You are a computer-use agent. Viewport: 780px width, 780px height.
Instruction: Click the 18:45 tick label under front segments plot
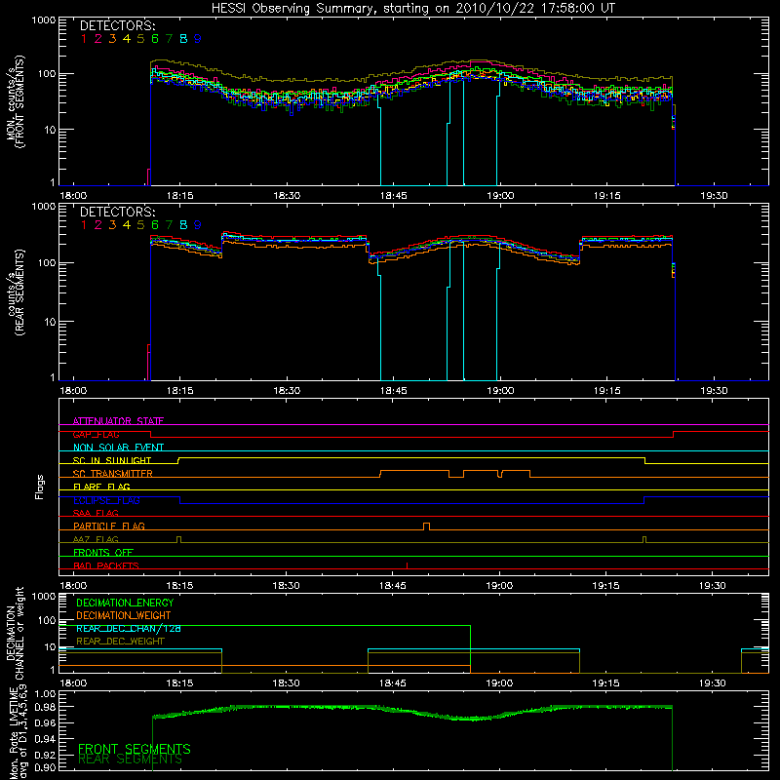pos(394,196)
